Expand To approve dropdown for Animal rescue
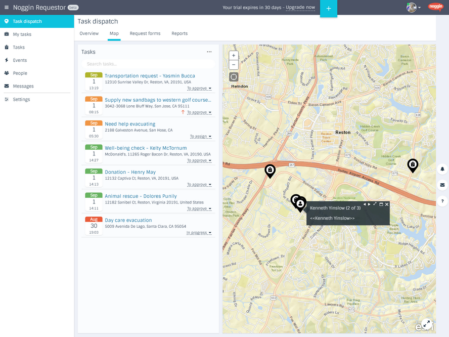This screenshot has width=449, height=337. (x=199, y=208)
